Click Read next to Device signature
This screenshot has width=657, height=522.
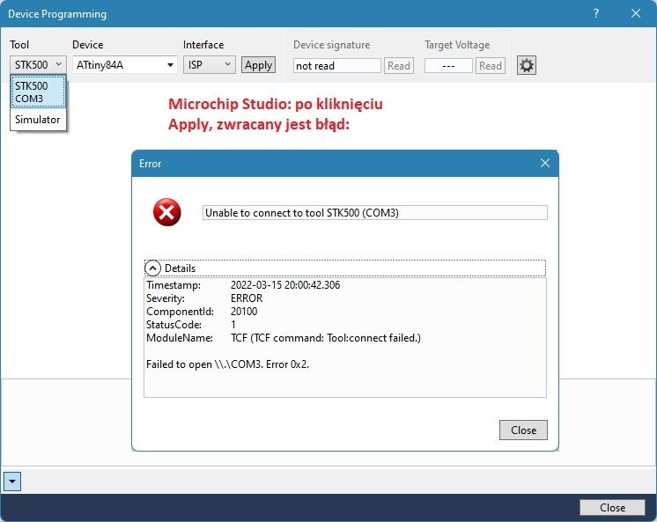coord(398,66)
